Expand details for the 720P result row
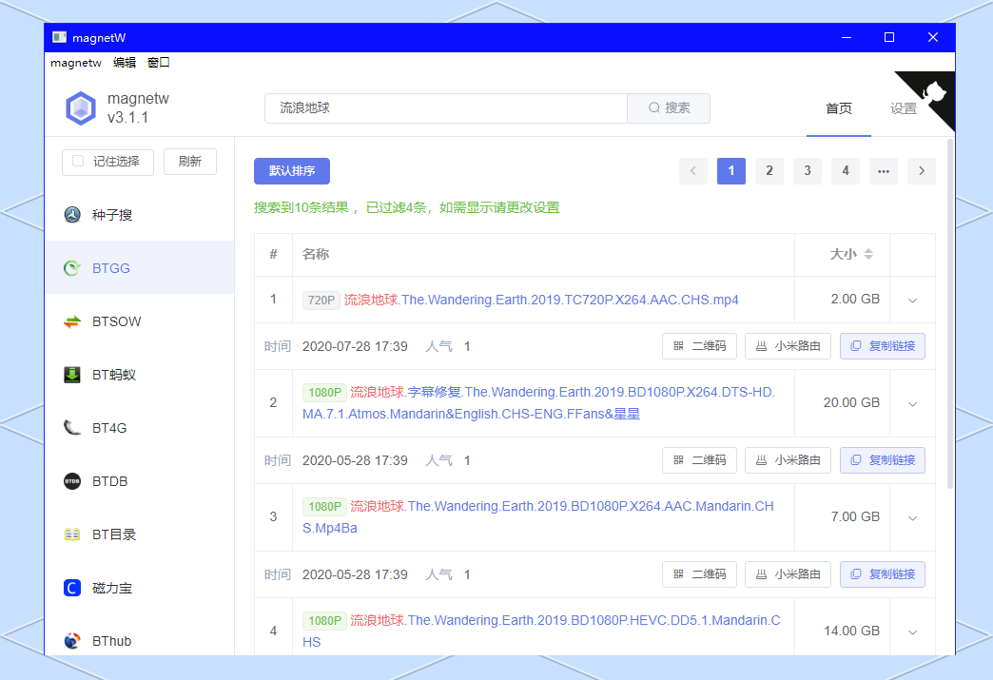 point(912,299)
